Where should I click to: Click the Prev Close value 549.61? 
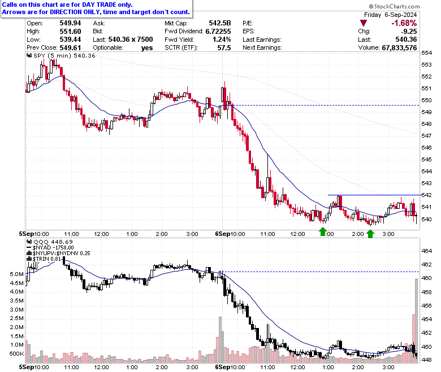click(70, 48)
